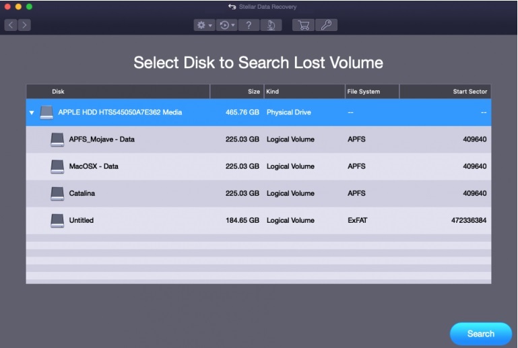Click the yellow minimize window button
This screenshot has width=518, height=348.
18,7
